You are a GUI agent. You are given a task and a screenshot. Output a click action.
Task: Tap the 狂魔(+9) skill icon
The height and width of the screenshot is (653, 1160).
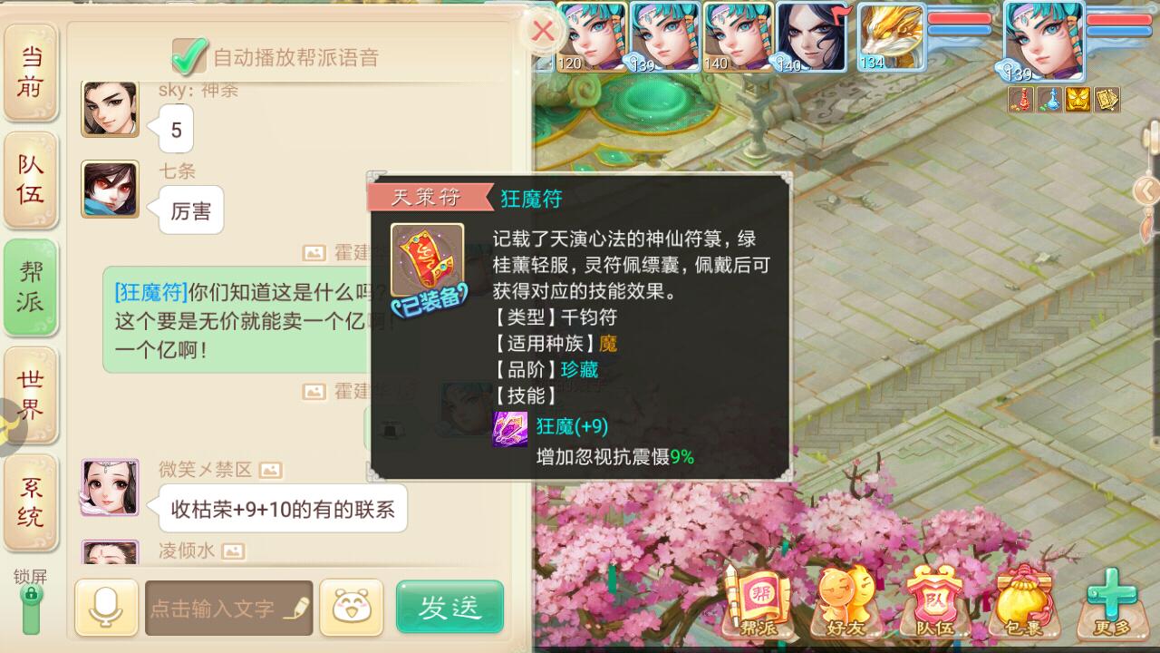pos(509,429)
